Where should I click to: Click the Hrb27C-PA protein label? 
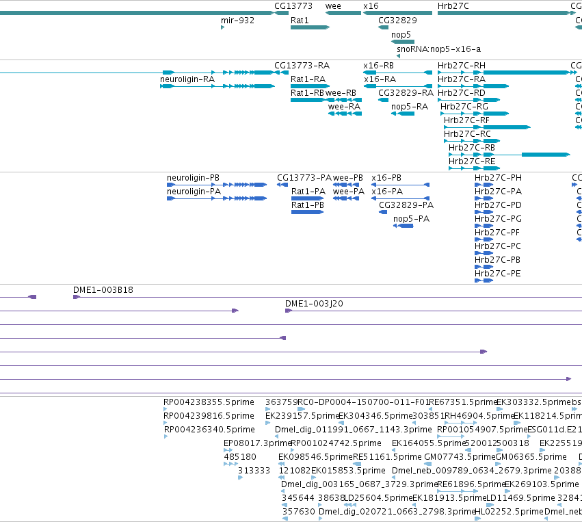(498, 192)
